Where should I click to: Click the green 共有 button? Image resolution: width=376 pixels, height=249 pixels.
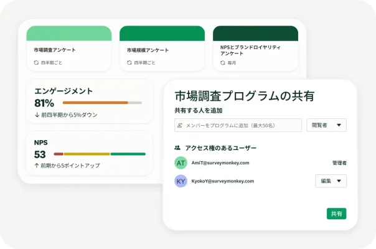click(336, 214)
